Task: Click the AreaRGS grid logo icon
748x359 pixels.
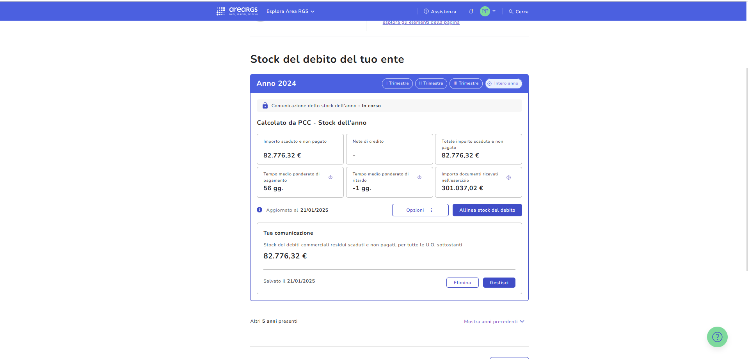Action: [x=220, y=11]
